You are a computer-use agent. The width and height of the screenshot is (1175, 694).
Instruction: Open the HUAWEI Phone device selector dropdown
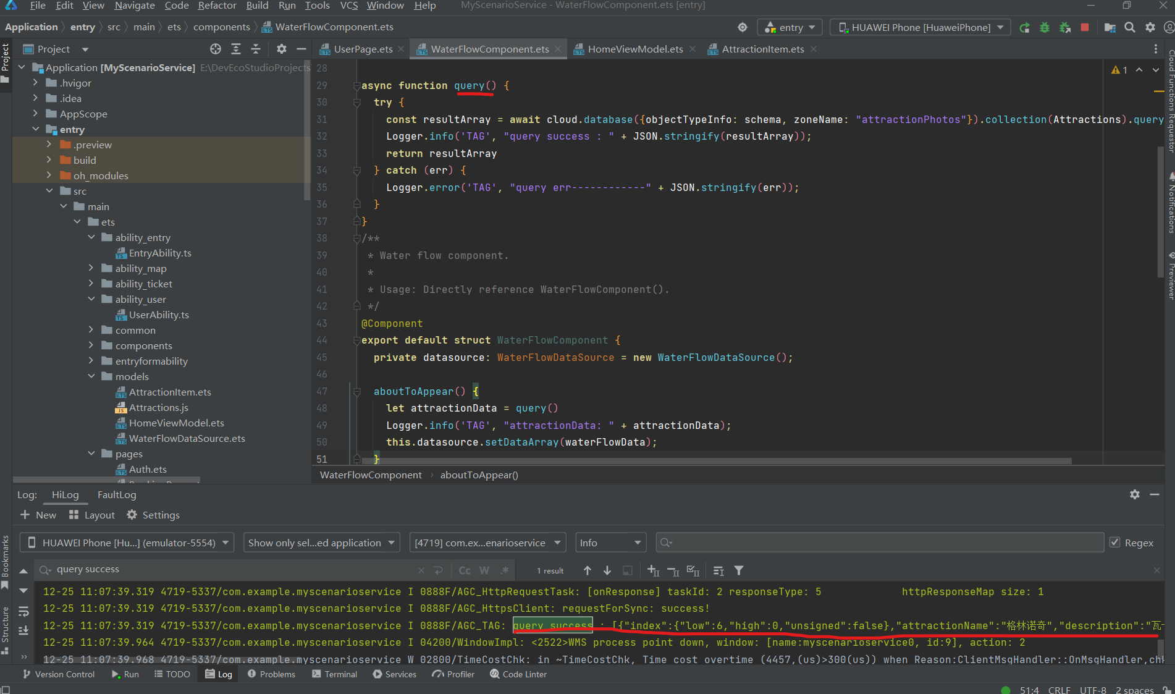[920, 27]
